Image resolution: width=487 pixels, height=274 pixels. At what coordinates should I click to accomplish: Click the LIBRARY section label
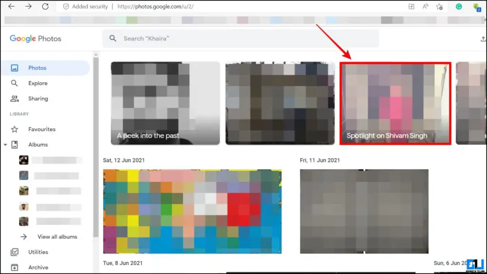(x=19, y=114)
